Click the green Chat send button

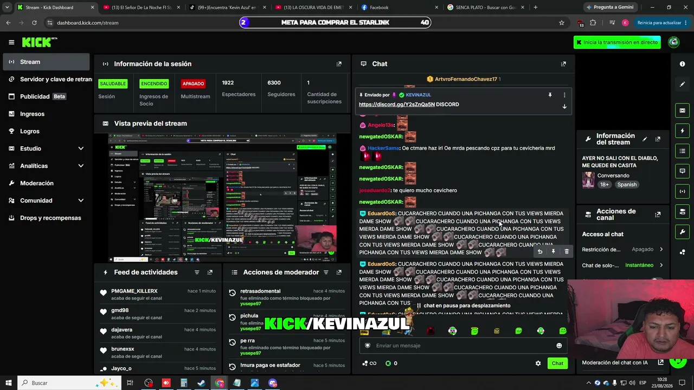coord(557,363)
